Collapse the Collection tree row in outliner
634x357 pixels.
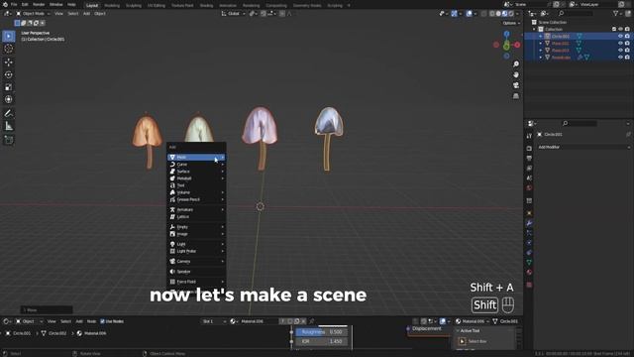tap(534, 29)
